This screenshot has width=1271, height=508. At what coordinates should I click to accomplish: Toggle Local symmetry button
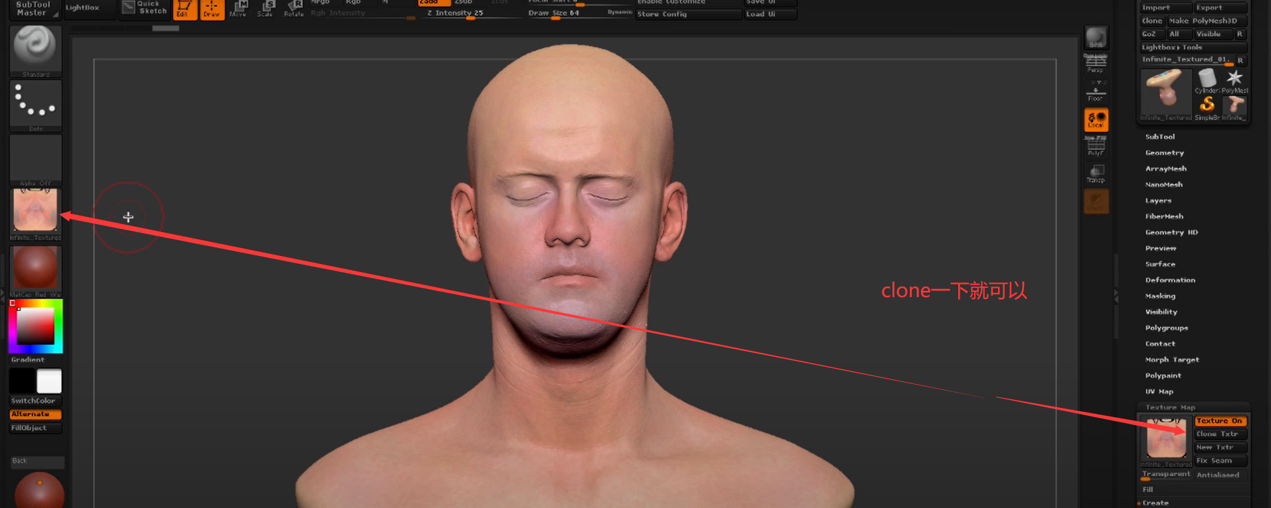pyautogui.click(x=1096, y=119)
